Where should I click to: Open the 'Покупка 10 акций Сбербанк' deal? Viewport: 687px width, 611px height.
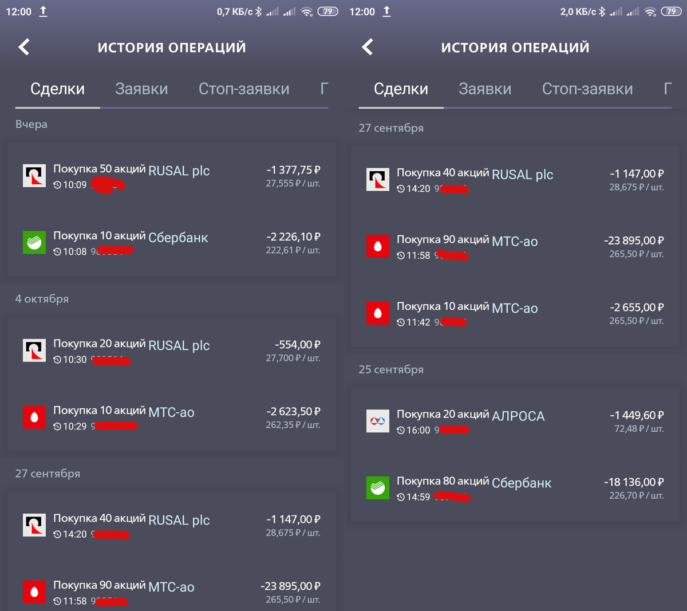[x=172, y=243]
